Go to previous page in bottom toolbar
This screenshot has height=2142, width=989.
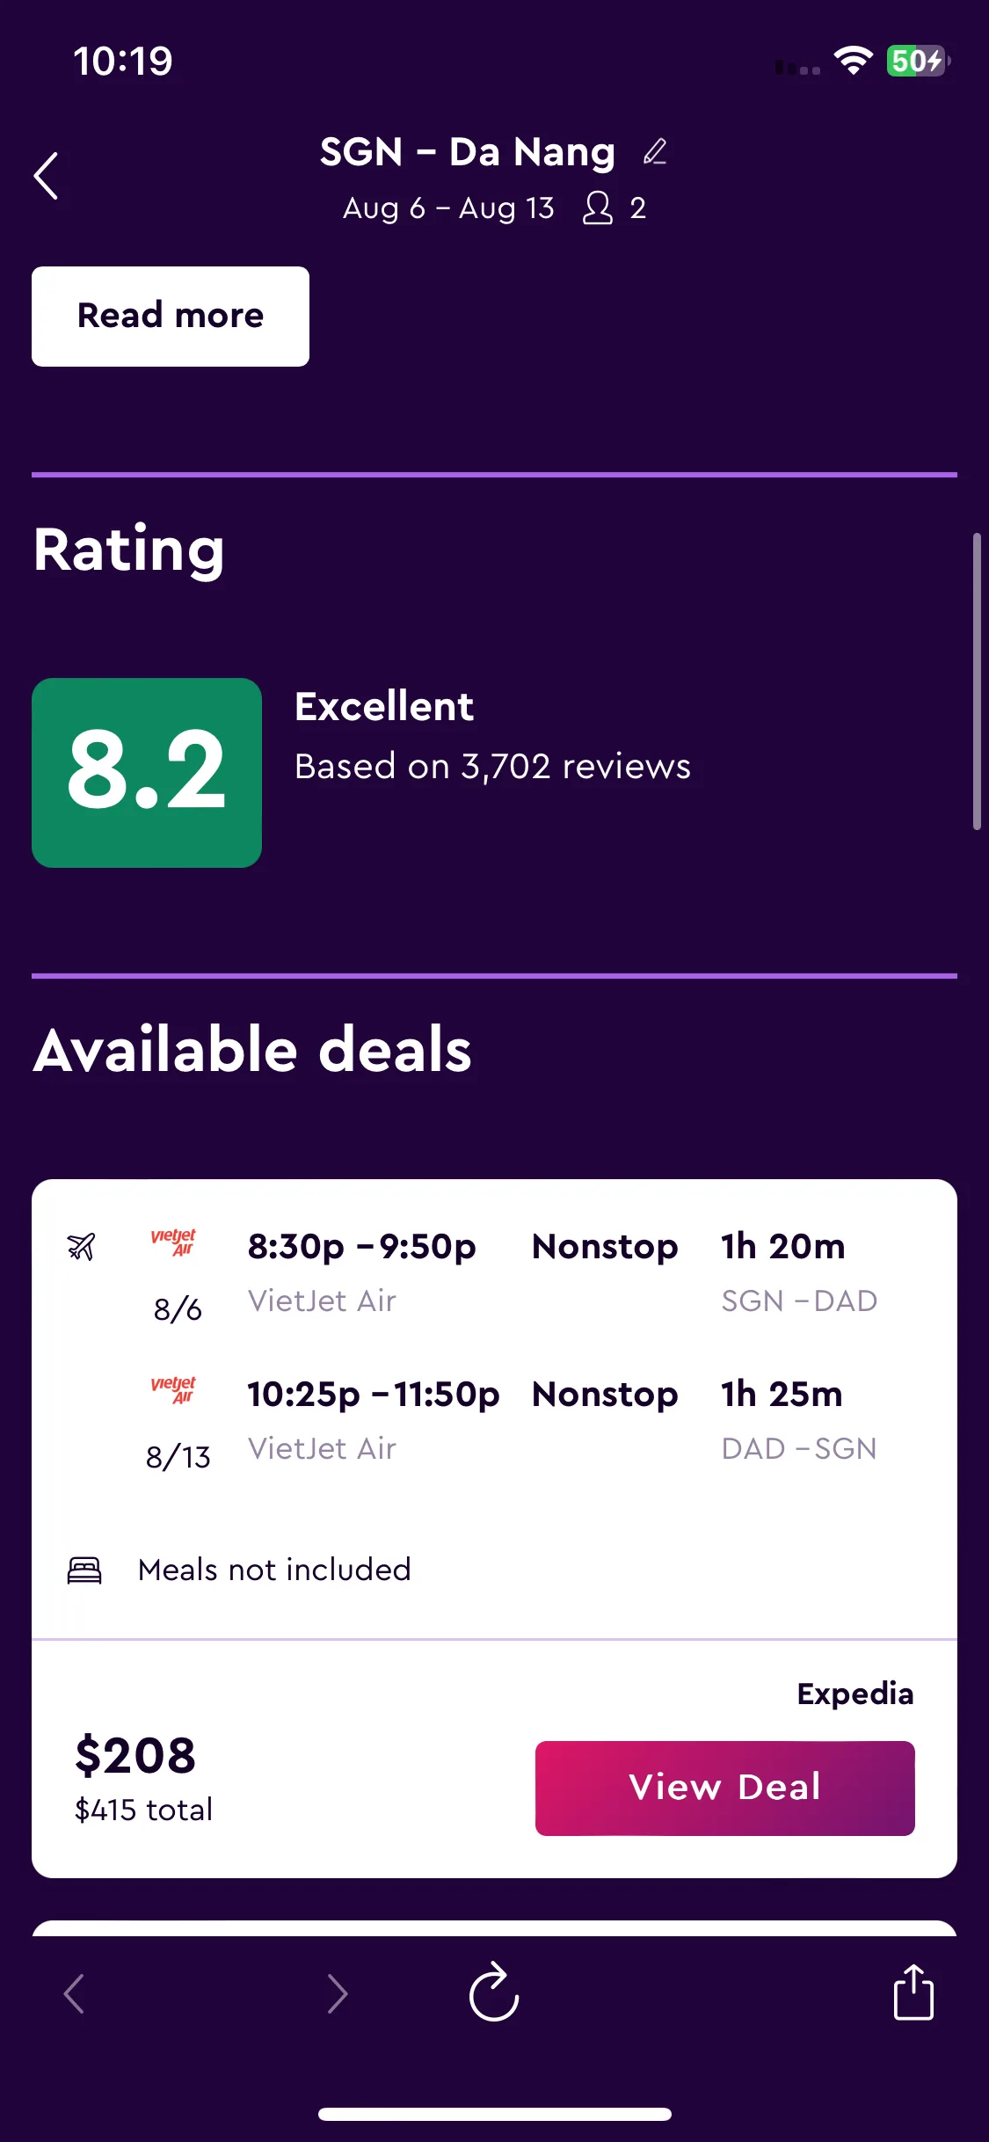tap(75, 1993)
